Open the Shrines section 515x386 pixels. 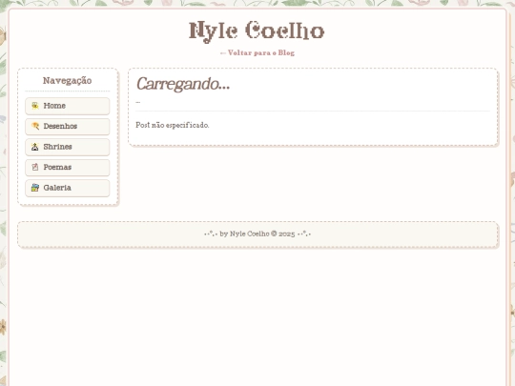pyautogui.click(x=68, y=147)
